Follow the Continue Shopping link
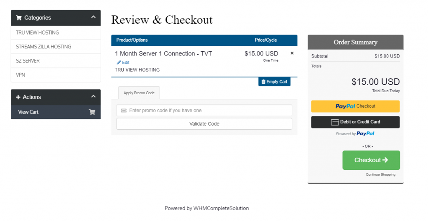This screenshot has width=428, height=221. [380, 174]
